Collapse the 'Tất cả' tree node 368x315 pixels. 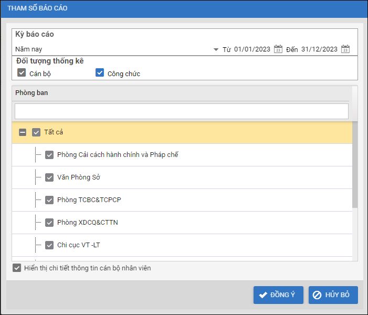[23, 132]
